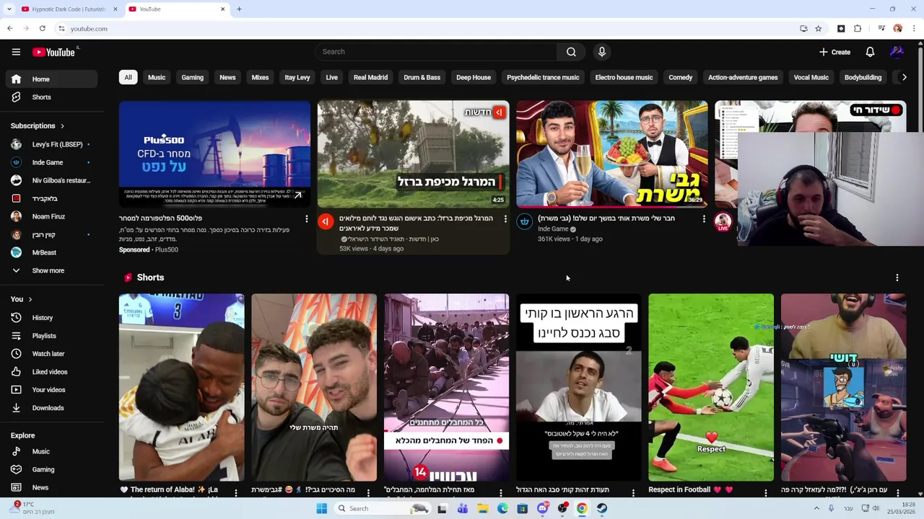The height and width of the screenshot is (519, 924).
Task: Open the notifications bell
Action: pos(870,52)
